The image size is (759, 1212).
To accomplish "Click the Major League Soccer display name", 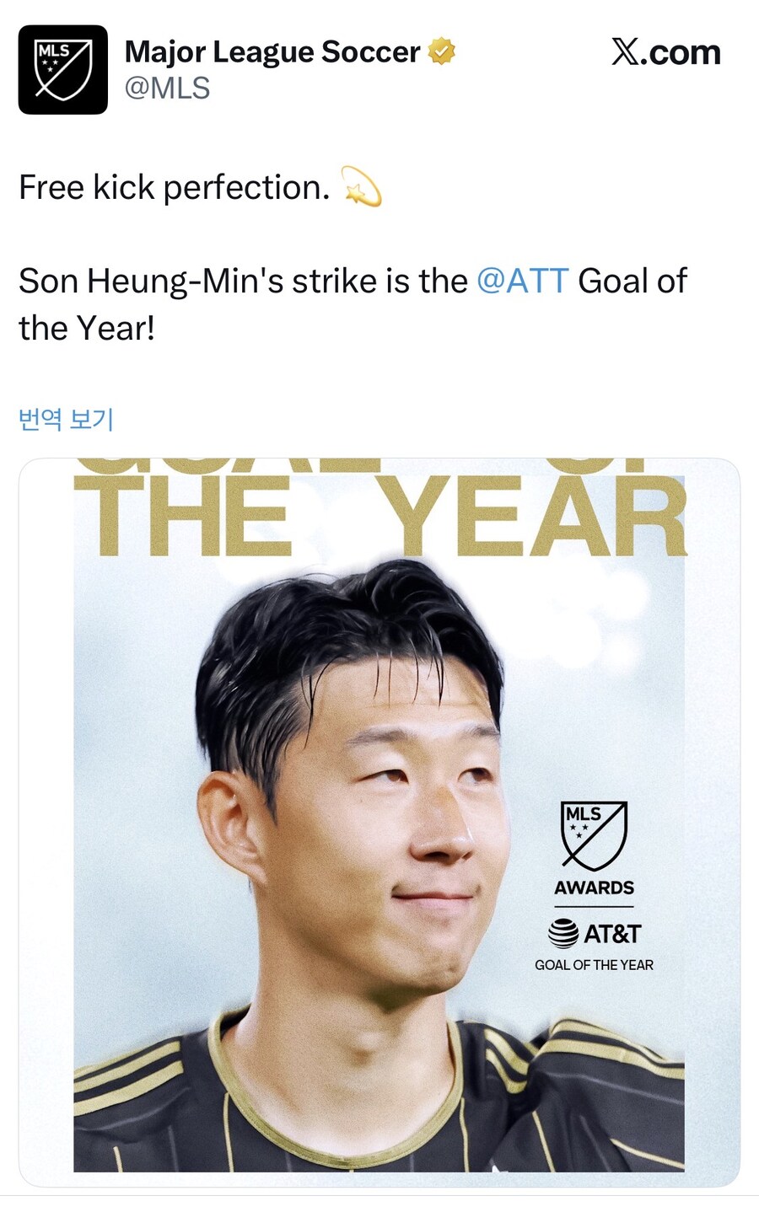I will point(271,51).
